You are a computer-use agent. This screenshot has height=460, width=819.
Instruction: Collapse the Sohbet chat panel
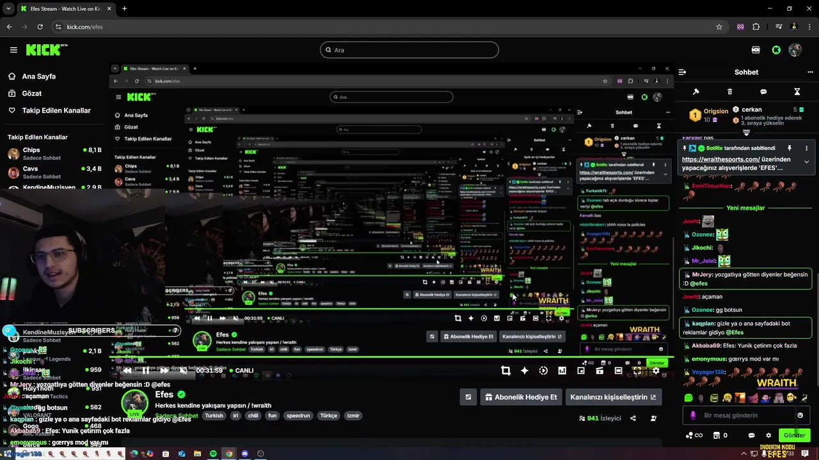pos(682,72)
